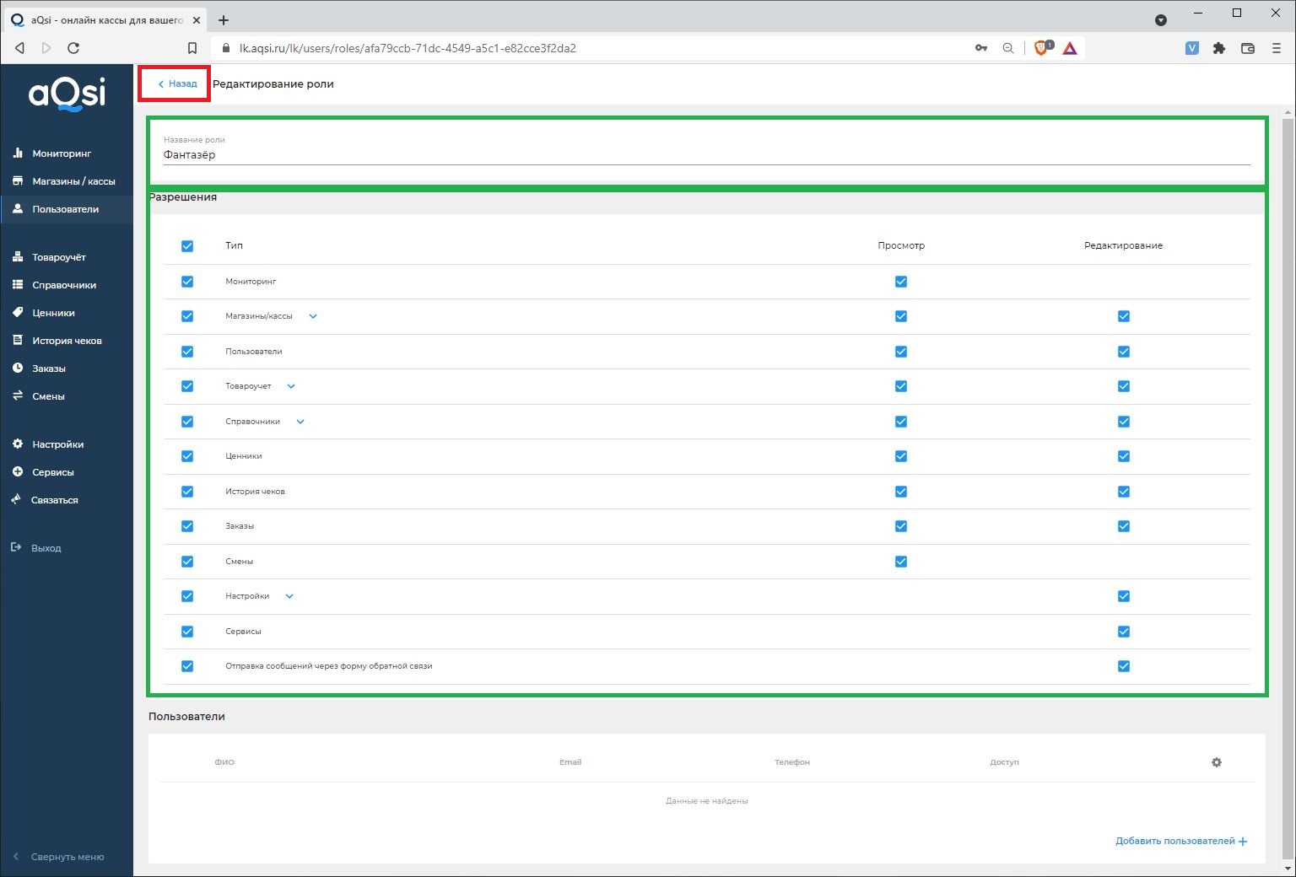This screenshot has width=1296, height=877.
Task: Click the Назад back link
Action: pyautogui.click(x=177, y=83)
